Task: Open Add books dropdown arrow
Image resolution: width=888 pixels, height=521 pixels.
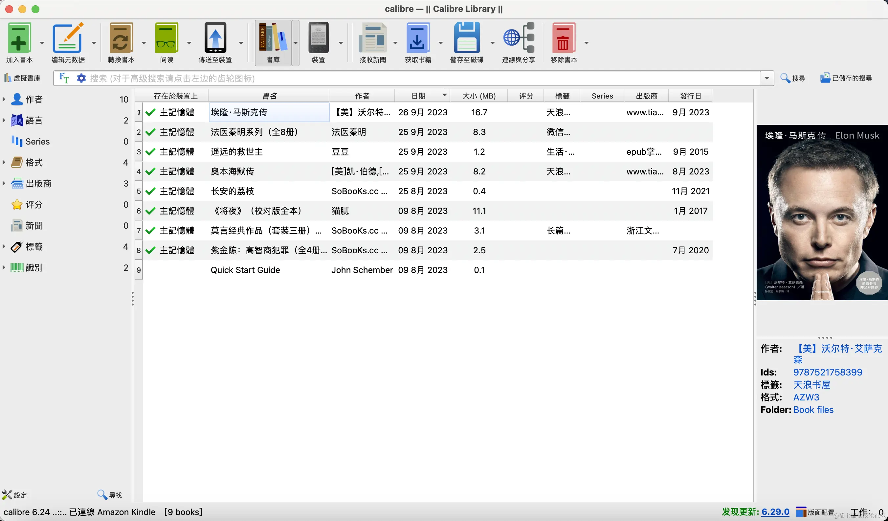Action: pyautogui.click(x=42, y=43)
